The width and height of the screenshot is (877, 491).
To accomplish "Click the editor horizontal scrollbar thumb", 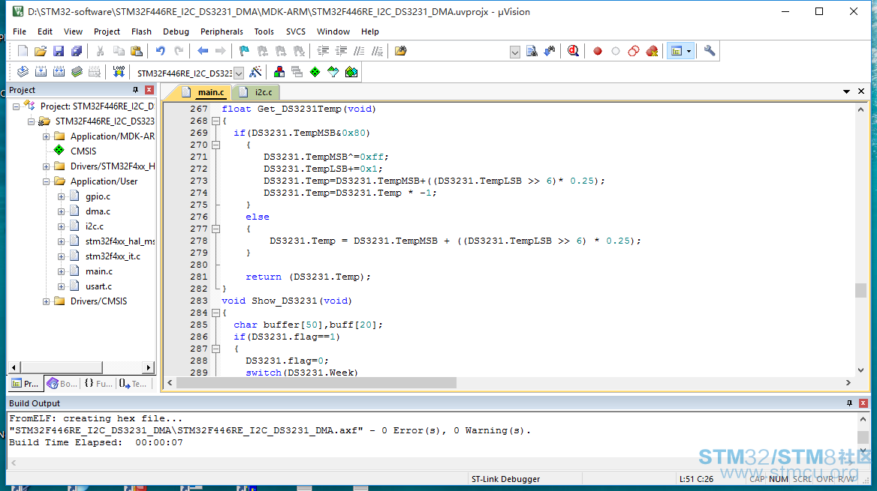I will tap(316, 382).
